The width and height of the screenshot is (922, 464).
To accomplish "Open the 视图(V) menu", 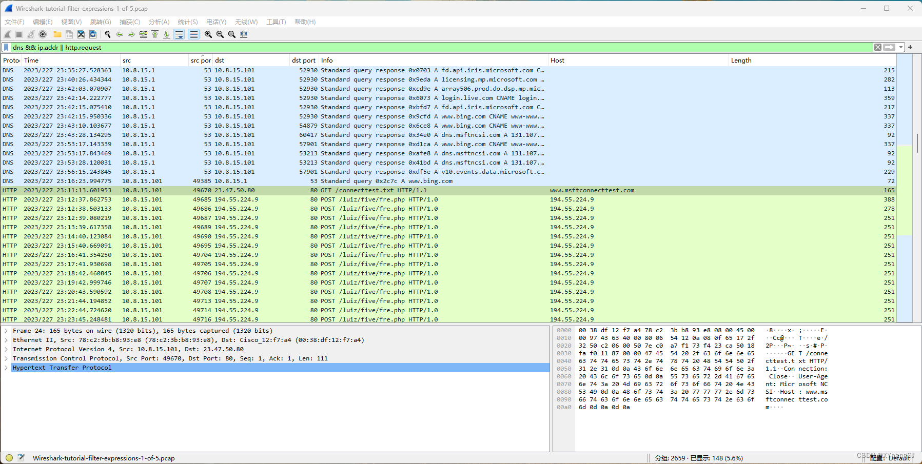I will tap(71, 22).
